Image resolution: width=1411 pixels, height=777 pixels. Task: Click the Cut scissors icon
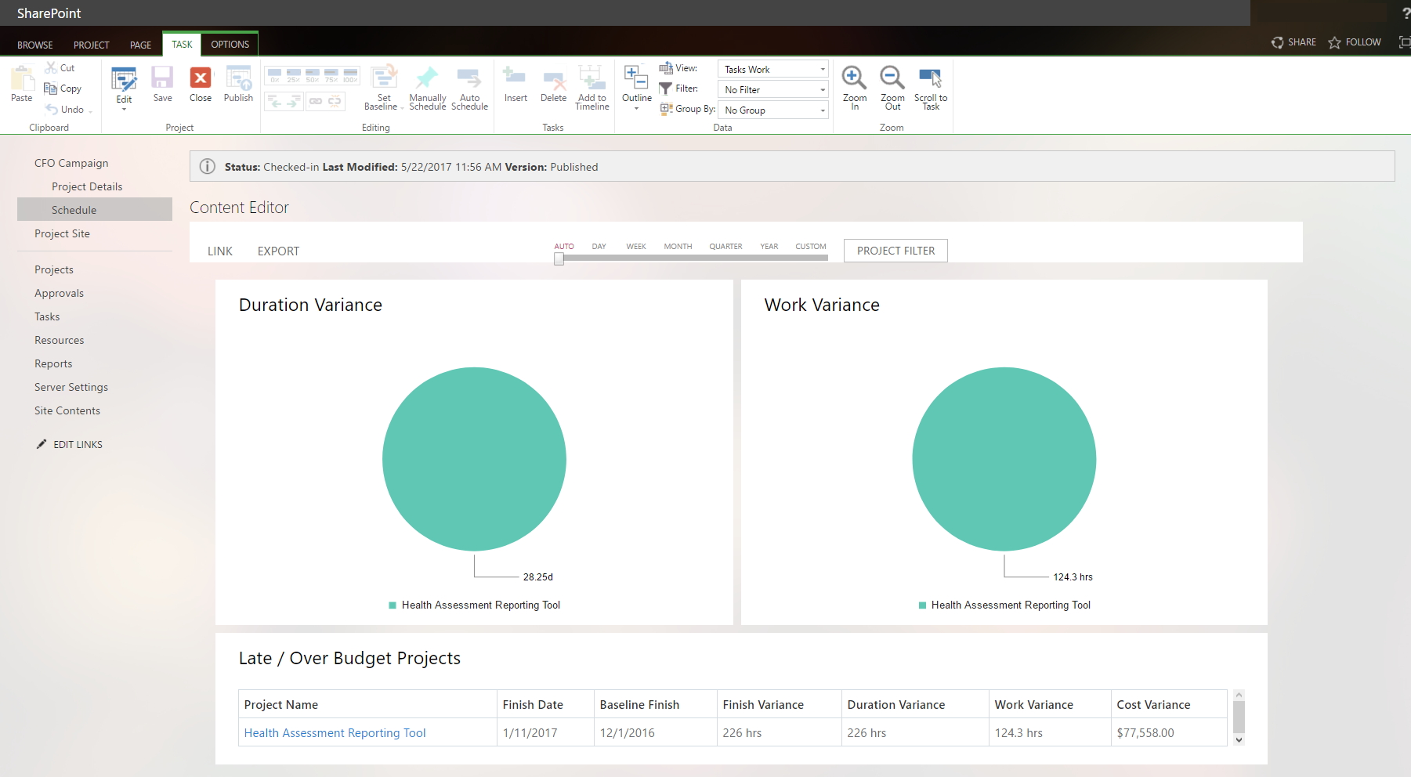(x=51, y=68)
